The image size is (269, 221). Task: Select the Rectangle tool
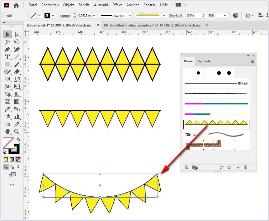pyautogui.click(x=7, y=64)
